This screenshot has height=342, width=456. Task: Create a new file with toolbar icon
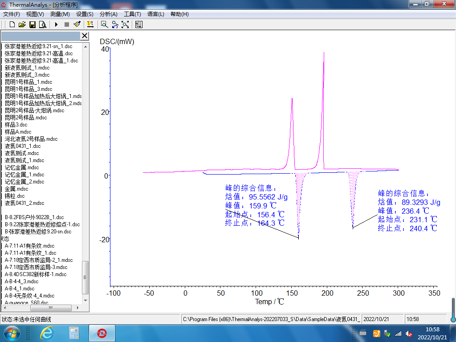pyautogui.click(x=12, y=24)
